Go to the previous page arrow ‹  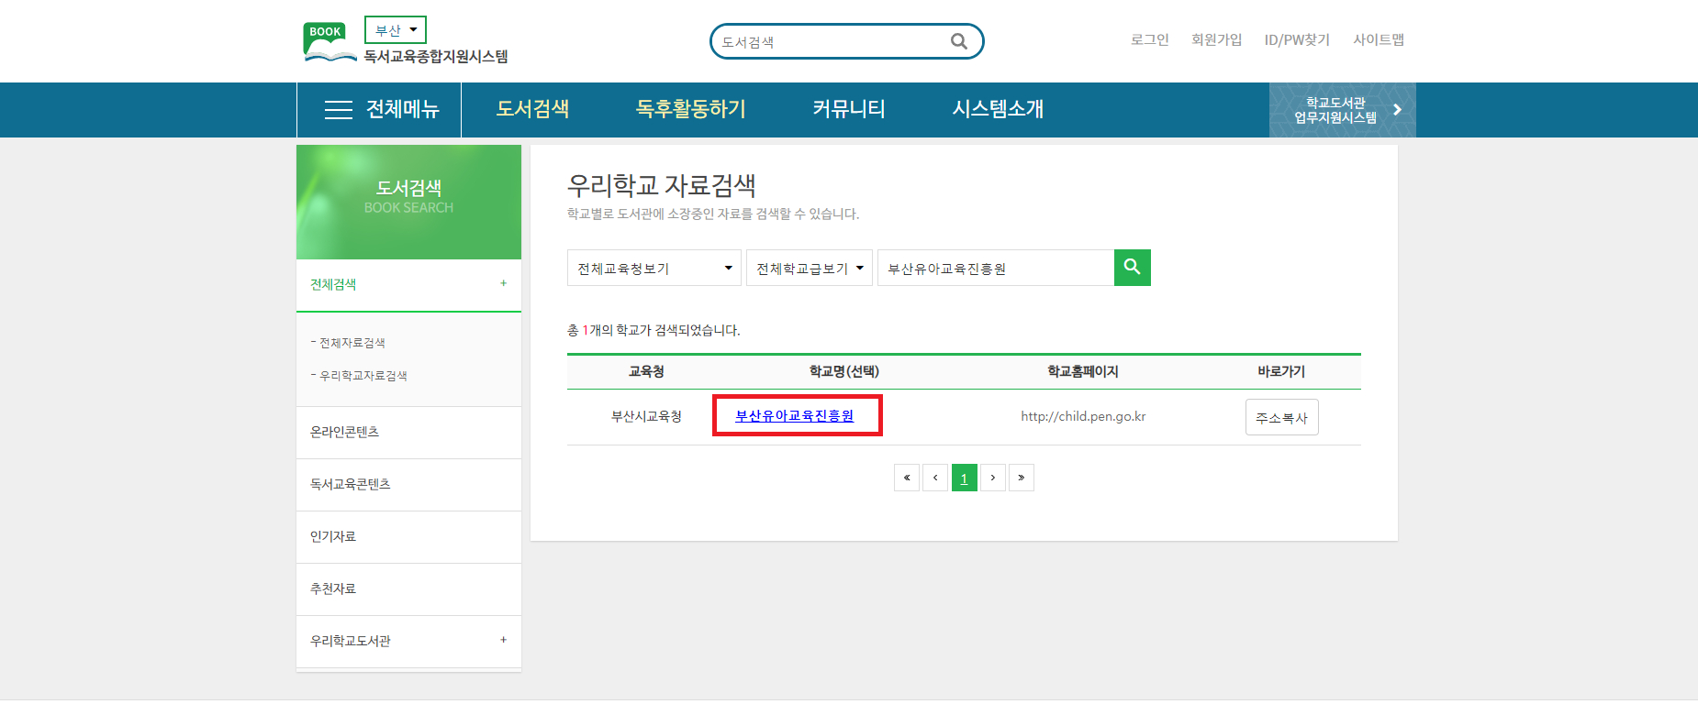point(935,478)
